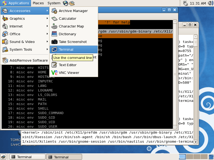Select the Accessories submenu
The width and height of the screenshot is (214, 160).
(25, 11)
